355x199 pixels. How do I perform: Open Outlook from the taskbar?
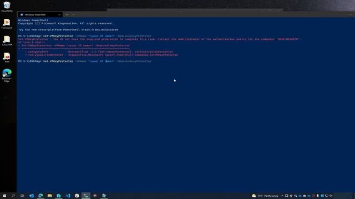(x=32, y=196)
